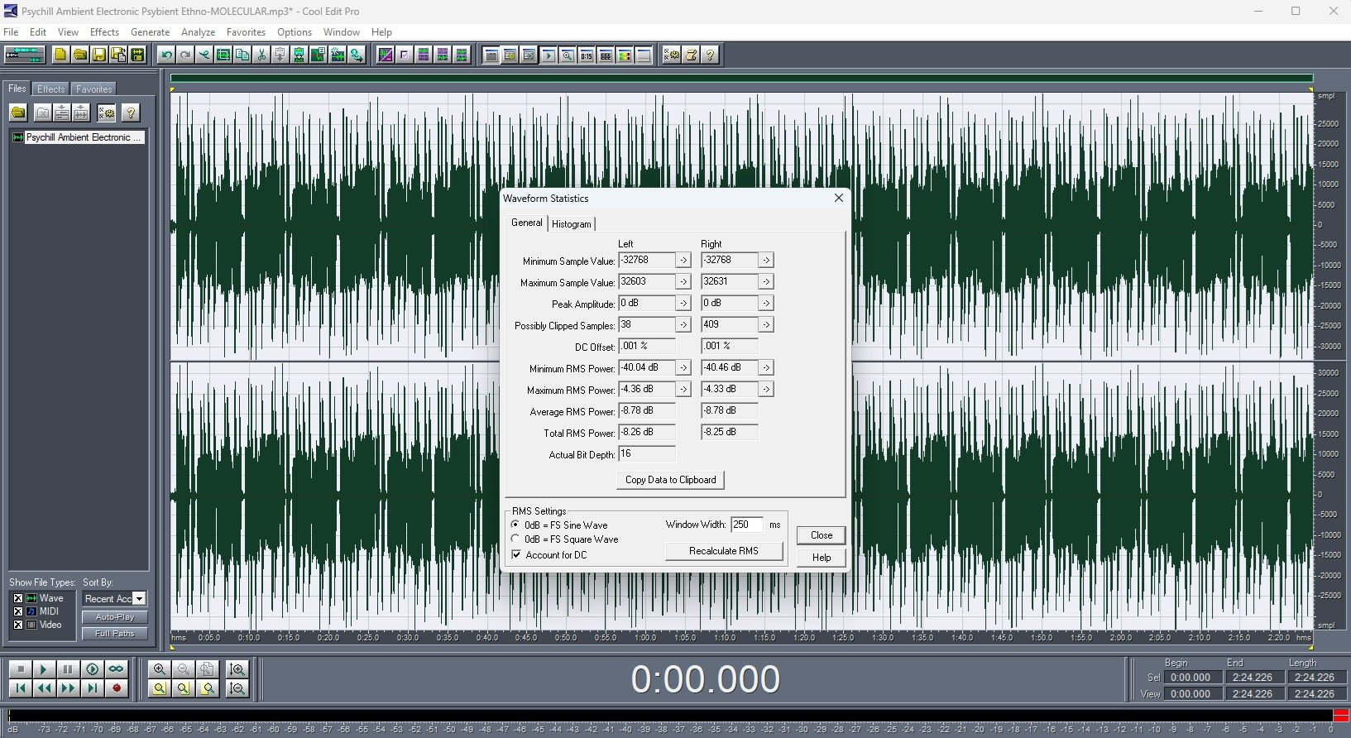Switch to Multitrack view toolbar icon
The height and width of the screenshot is (738, 1351).
tap(24, 55)
